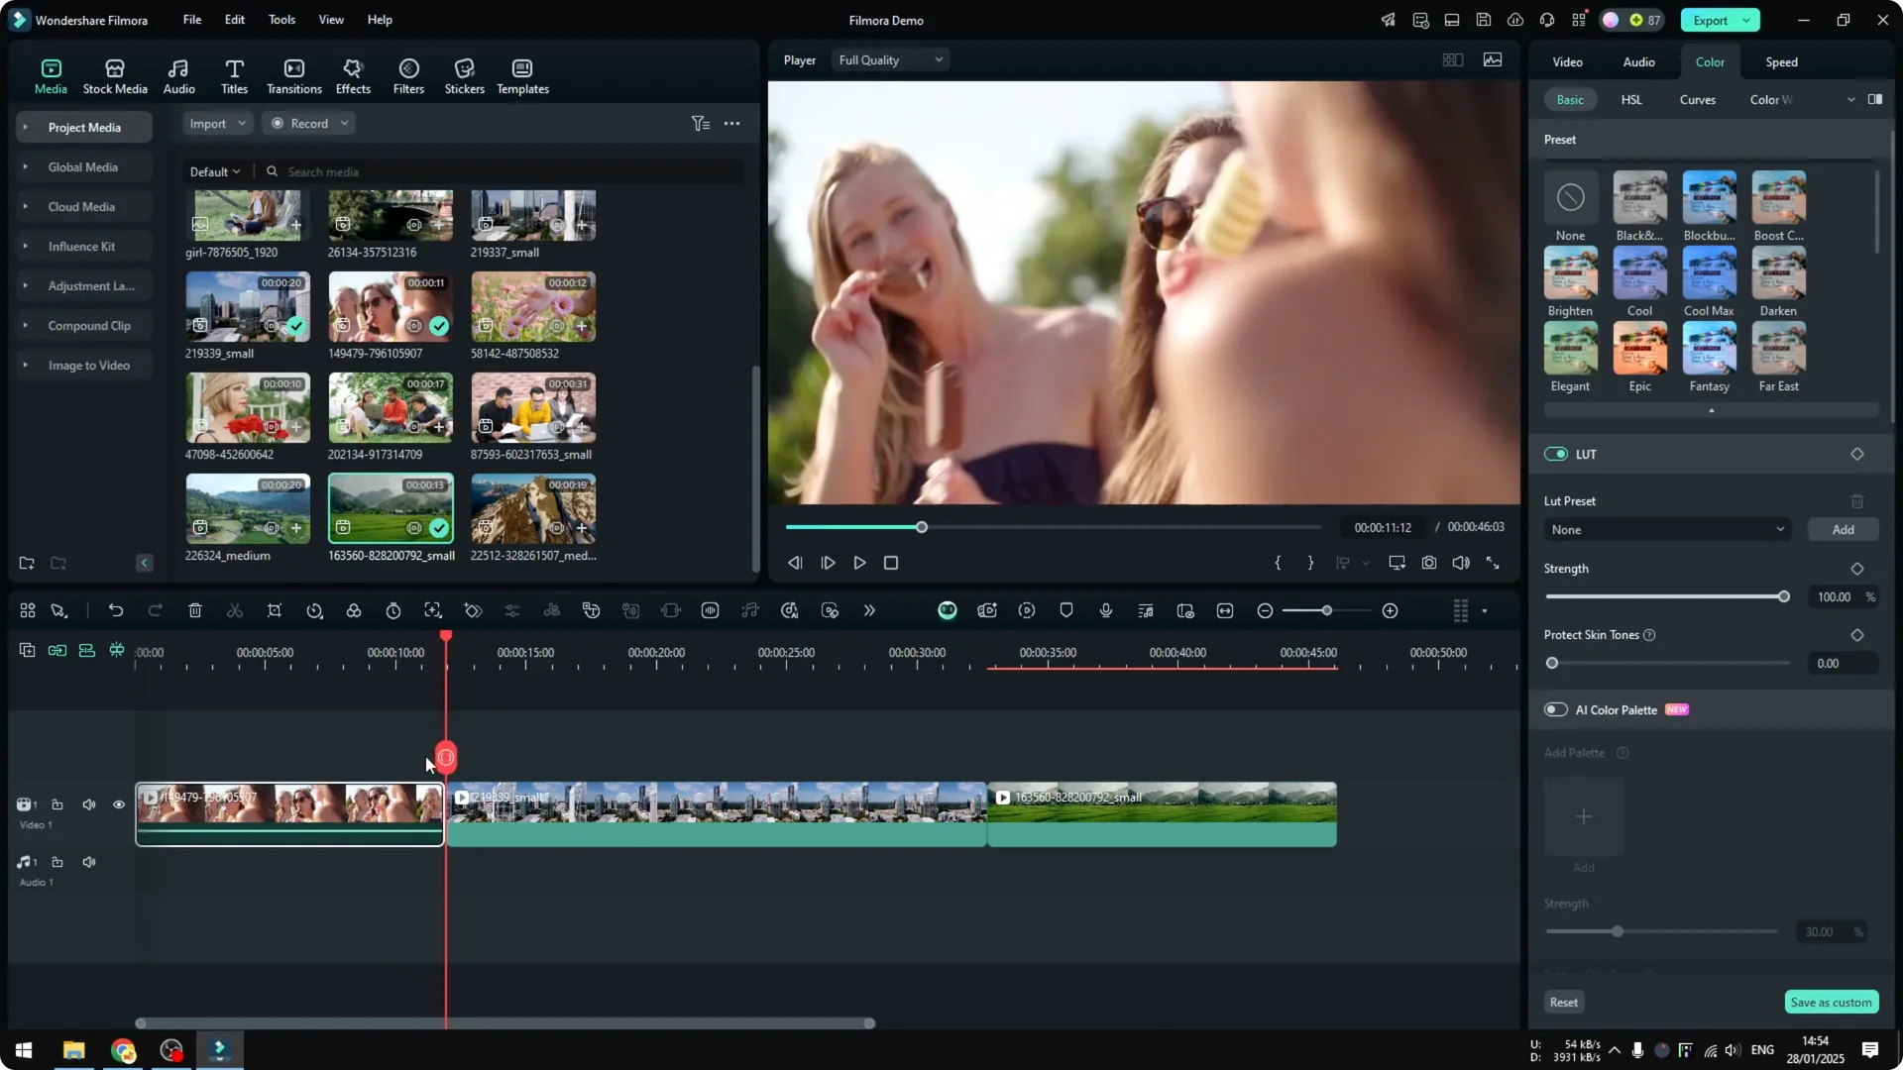Open the voiceover microphone recorder
The image size is (1903, 1070).
(1105, 610)
